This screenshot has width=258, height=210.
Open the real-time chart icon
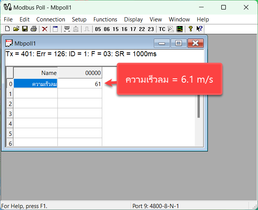[x=180, y=29]
